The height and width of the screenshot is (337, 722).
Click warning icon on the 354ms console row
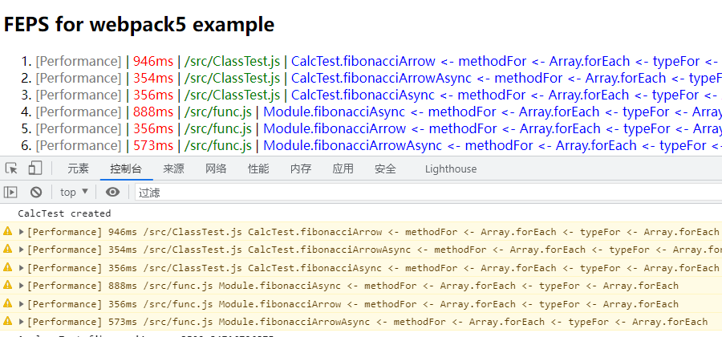coord(7,249)
